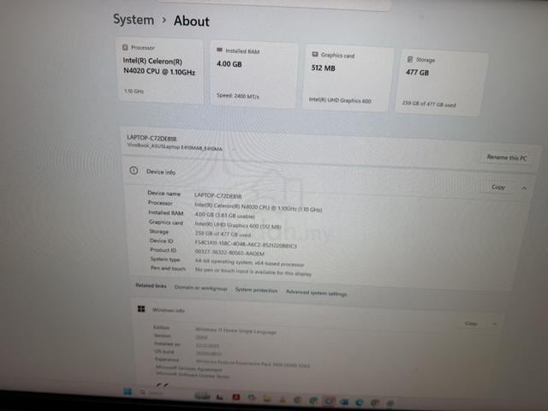The width and height of the screenshot is (548, 411).
Task: Select the Pen and touch value
Action: (253, 271)
